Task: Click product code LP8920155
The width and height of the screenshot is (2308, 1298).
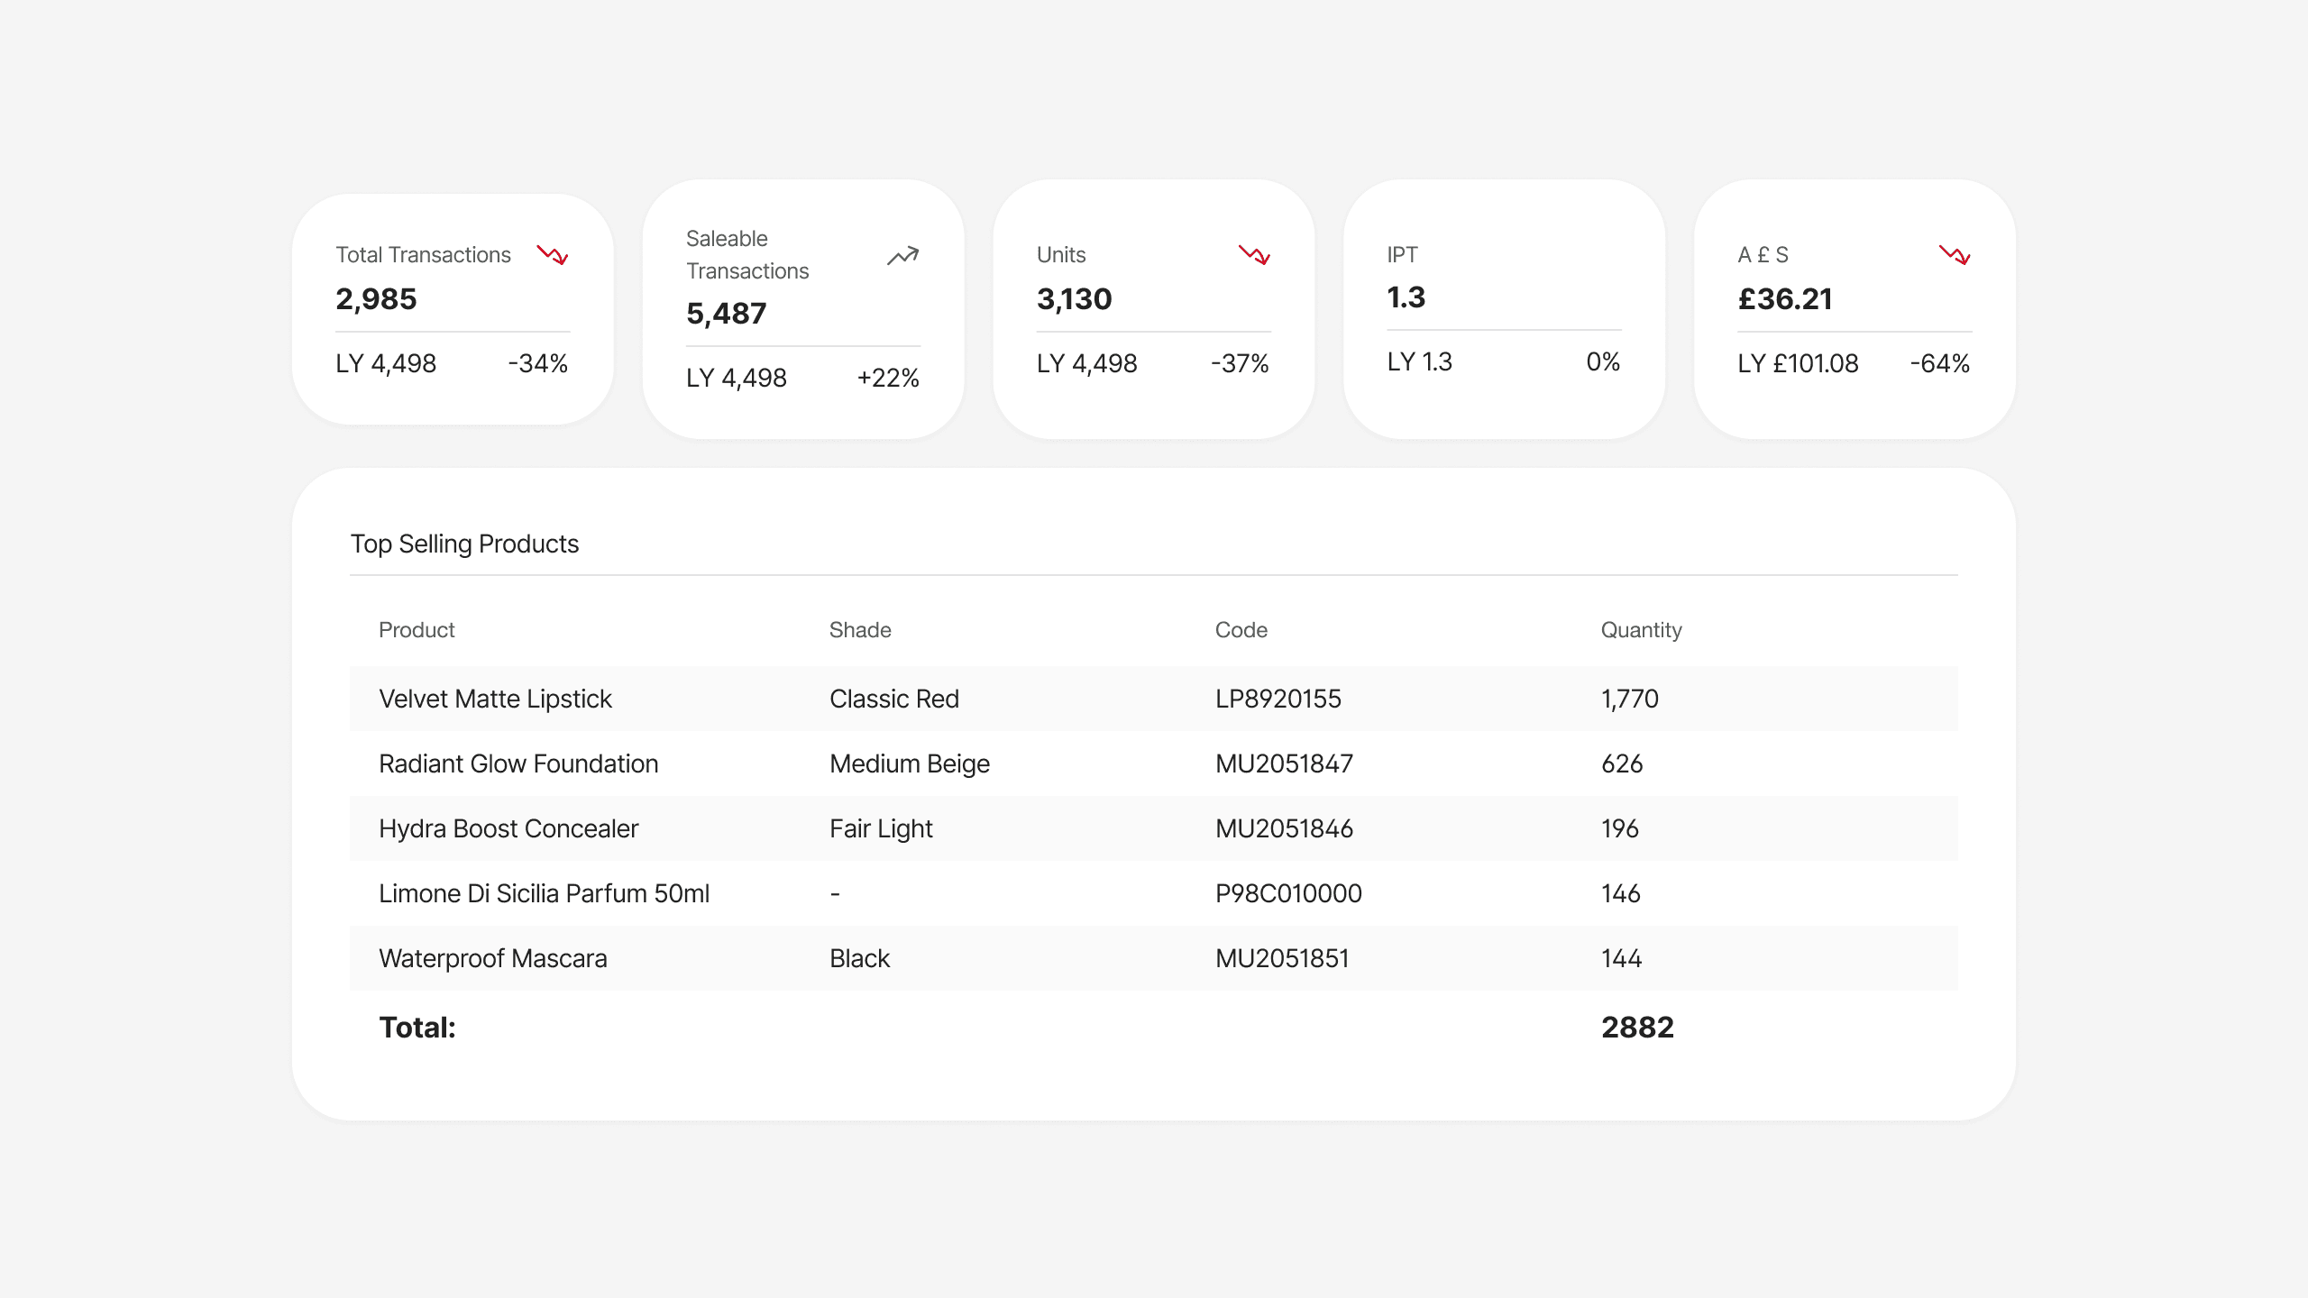Action: pos(1278,699)
